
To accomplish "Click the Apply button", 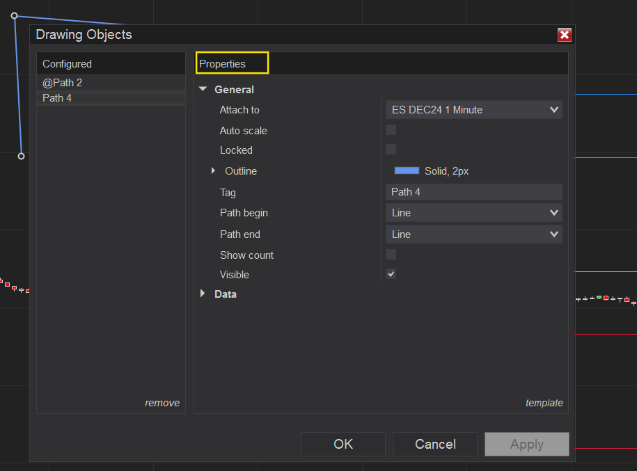I will (527, 444).
